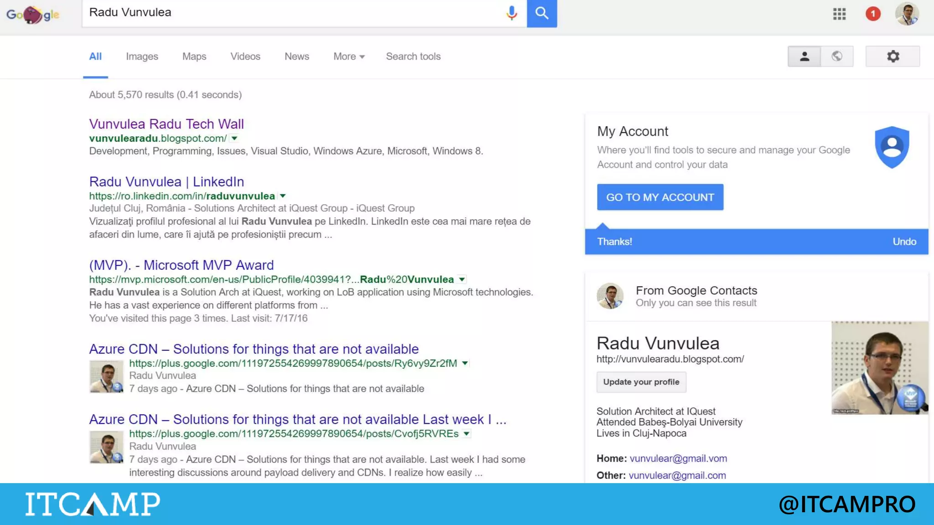
Task: Click the GO TO MY ACCOUNT button
Action: (660, 197)
